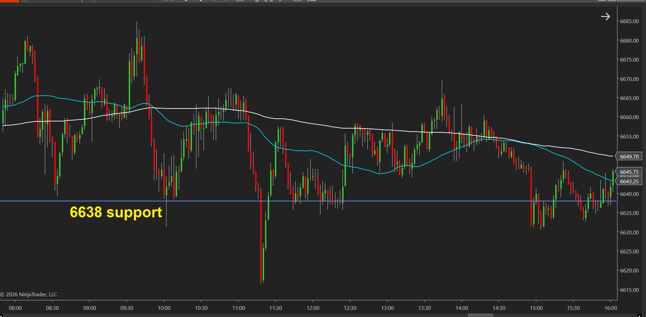Click the 09:30 time axis label
Viewport: 646px width, 317px height.
[127, 308]
